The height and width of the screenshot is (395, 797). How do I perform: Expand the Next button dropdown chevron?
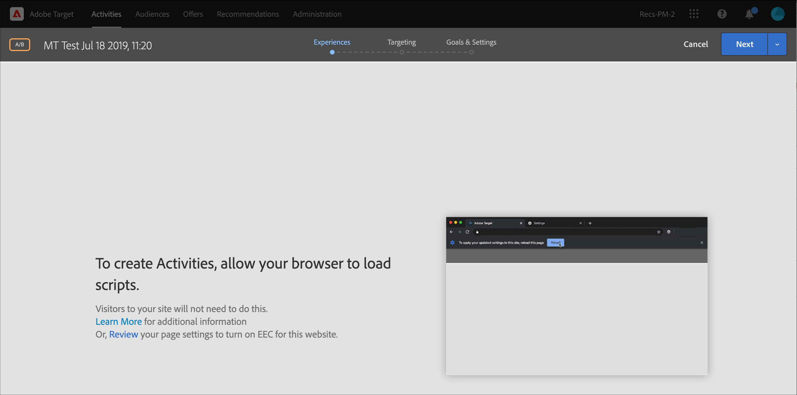pos(777,44)
